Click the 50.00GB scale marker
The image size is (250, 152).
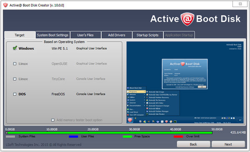pos(217,129)
